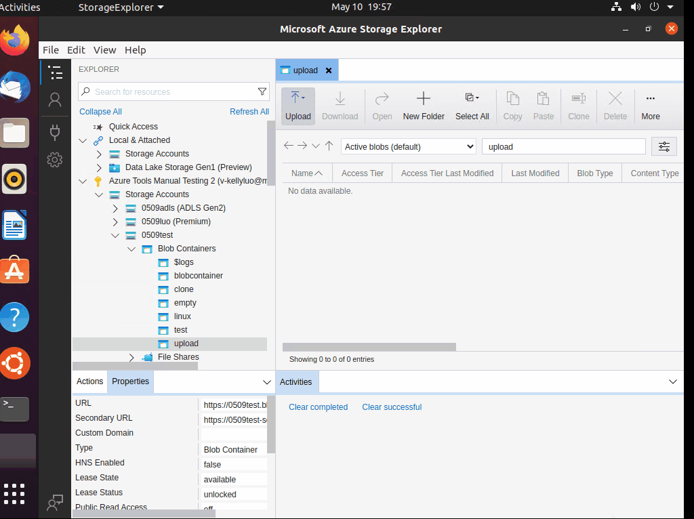Click the Paste toolbar button
The width and height of the screenshot is (694, 519).
click(543, 106)
